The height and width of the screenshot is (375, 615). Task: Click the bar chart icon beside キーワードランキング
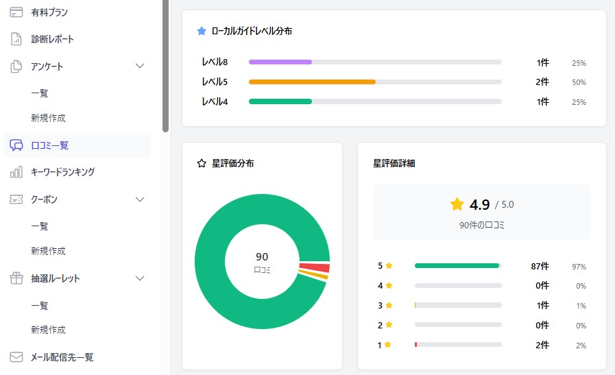(x=16, y=172)
